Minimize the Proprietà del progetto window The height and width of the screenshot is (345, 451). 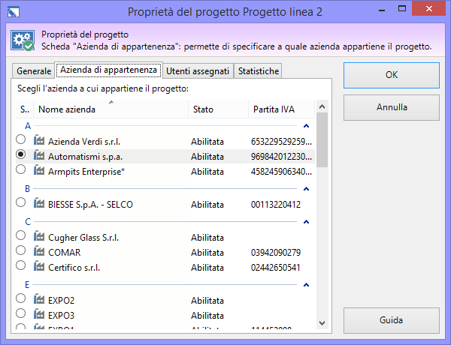382,10
